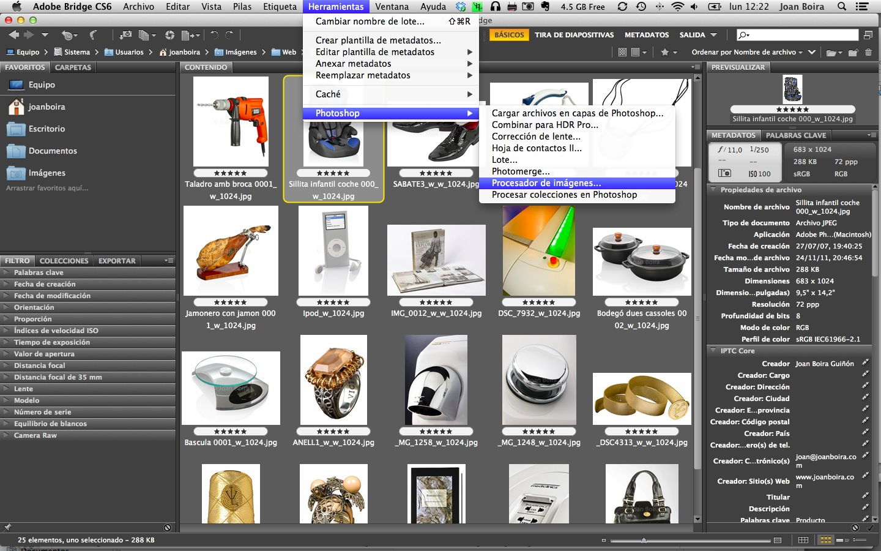Switch to the CARPETAS tab
Viewport: 881px width, 551px height.
[73, 67]
